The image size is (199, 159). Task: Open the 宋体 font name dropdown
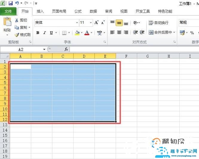77,23
